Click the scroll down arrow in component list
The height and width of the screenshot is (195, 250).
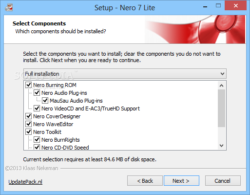pyautogui.click(x=221, y=145)
